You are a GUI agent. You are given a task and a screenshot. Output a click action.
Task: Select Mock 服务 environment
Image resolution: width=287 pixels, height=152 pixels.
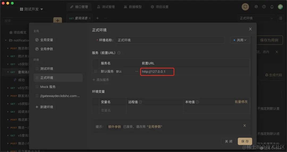tap(58, 87)
